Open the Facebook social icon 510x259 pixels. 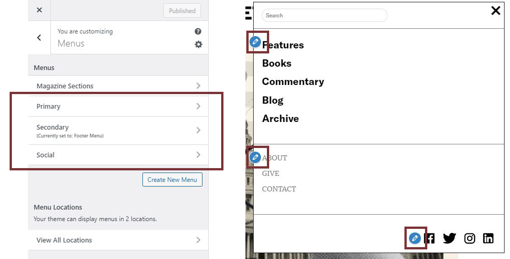point(430,238)
